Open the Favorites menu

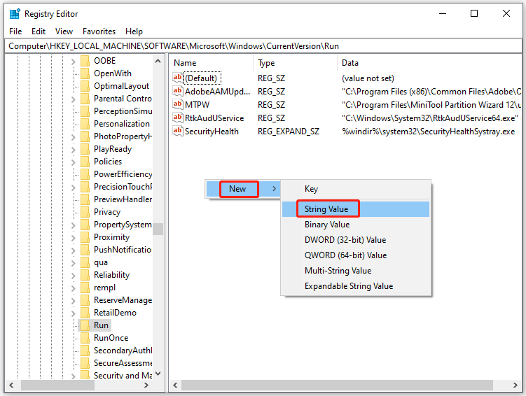(x=99, y=31)
